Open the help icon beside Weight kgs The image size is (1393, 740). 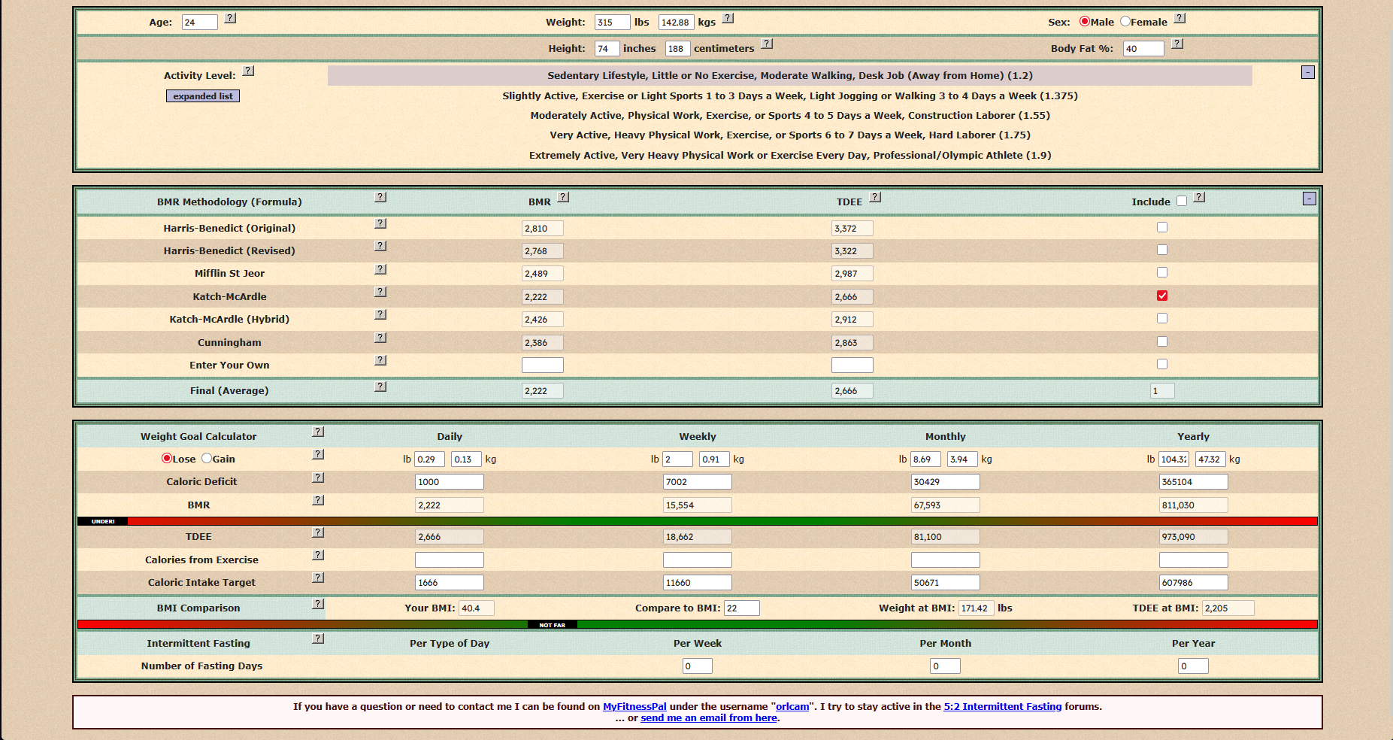(x=728, y=18)
